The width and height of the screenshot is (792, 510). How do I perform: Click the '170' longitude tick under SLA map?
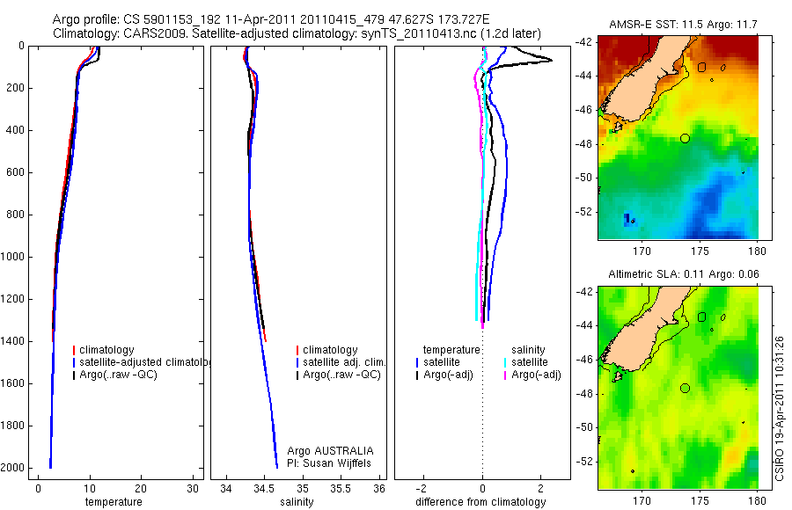(x=642, y=501)
